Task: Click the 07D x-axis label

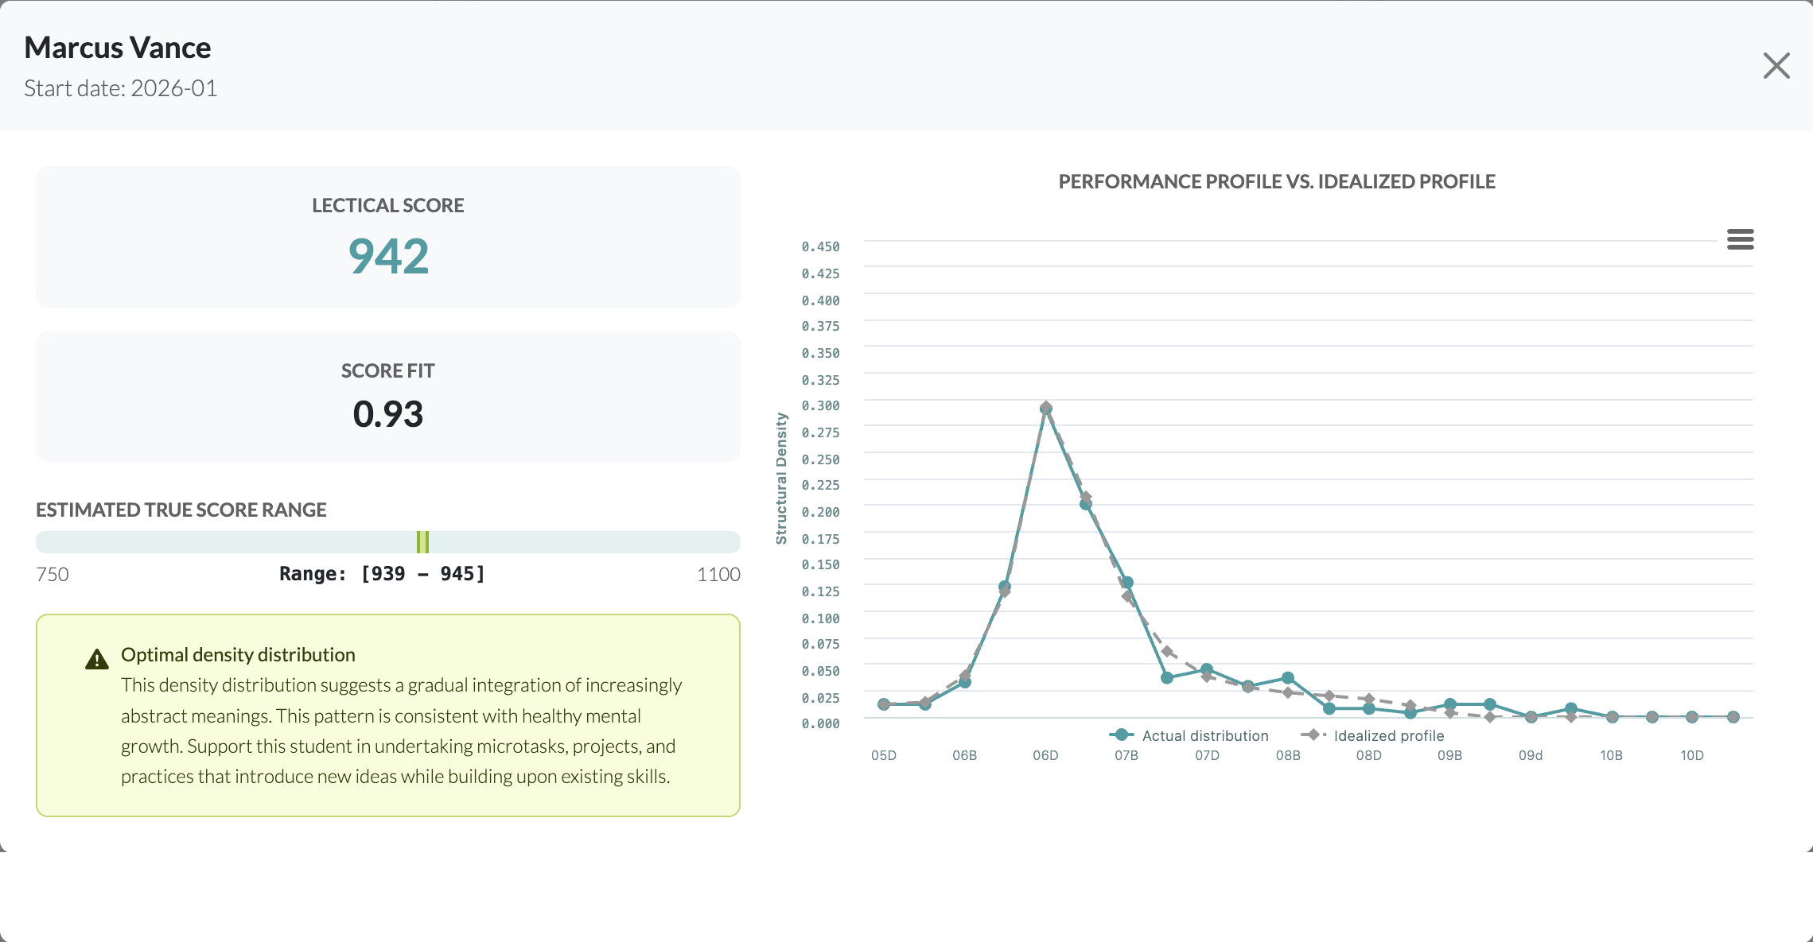Action: 1207,755
